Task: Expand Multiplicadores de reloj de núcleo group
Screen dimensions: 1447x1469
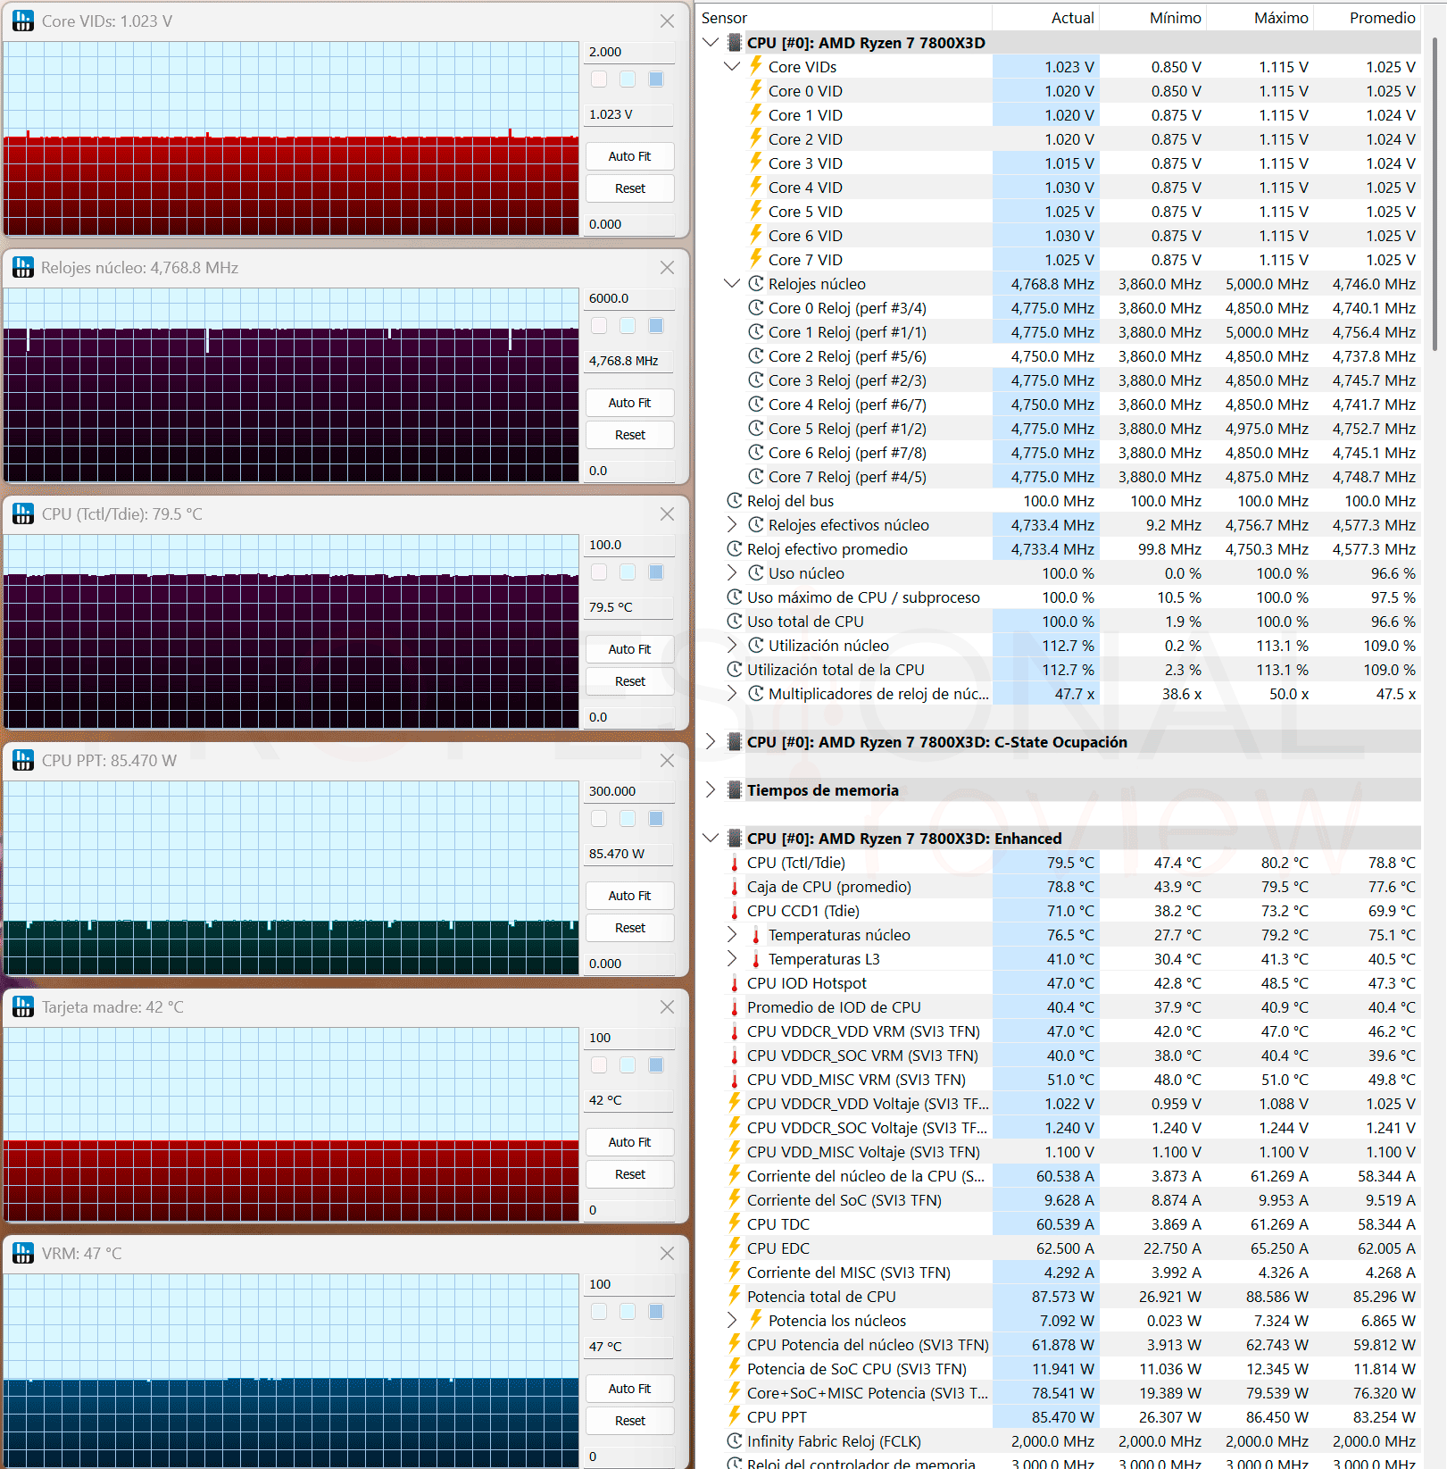Action: click(732, 693)
